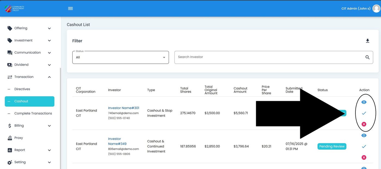View details of Investor Name#301 cashout

click(364, 102)
